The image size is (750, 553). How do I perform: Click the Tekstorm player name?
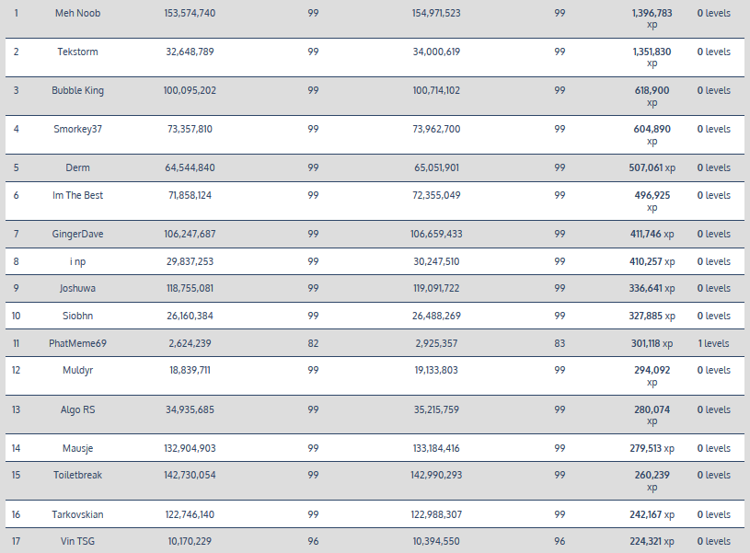pyautogui.click(x=77, y=52)
